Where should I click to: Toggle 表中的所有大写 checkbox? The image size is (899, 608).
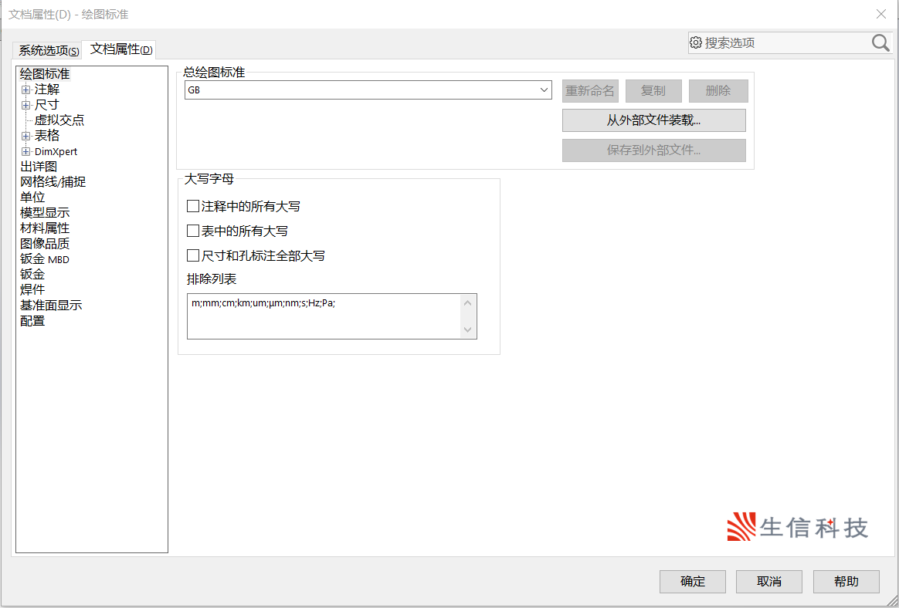[x=193, y=231]
